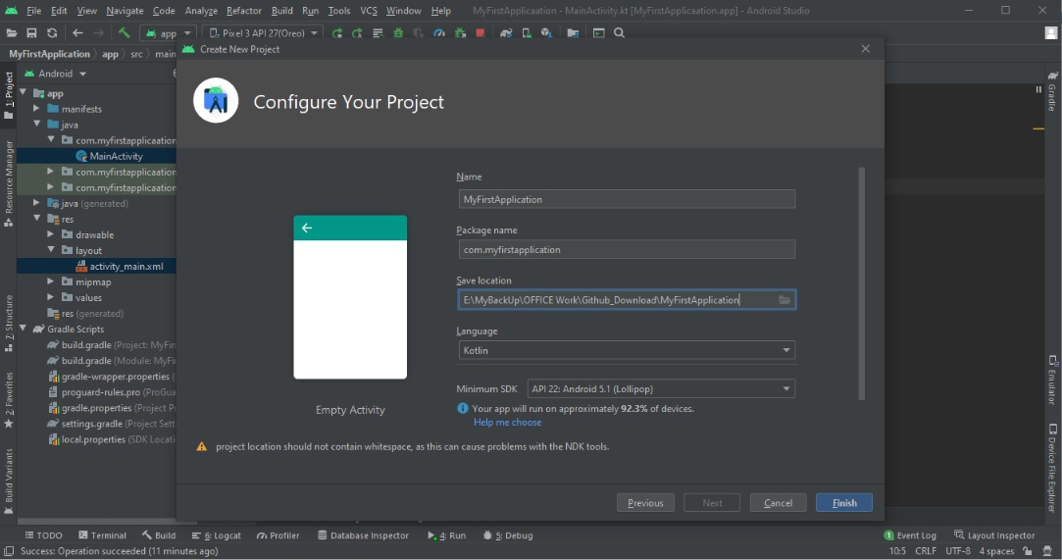Browse save location with folder icon
Screen dimensions: 1062x560
784,300
